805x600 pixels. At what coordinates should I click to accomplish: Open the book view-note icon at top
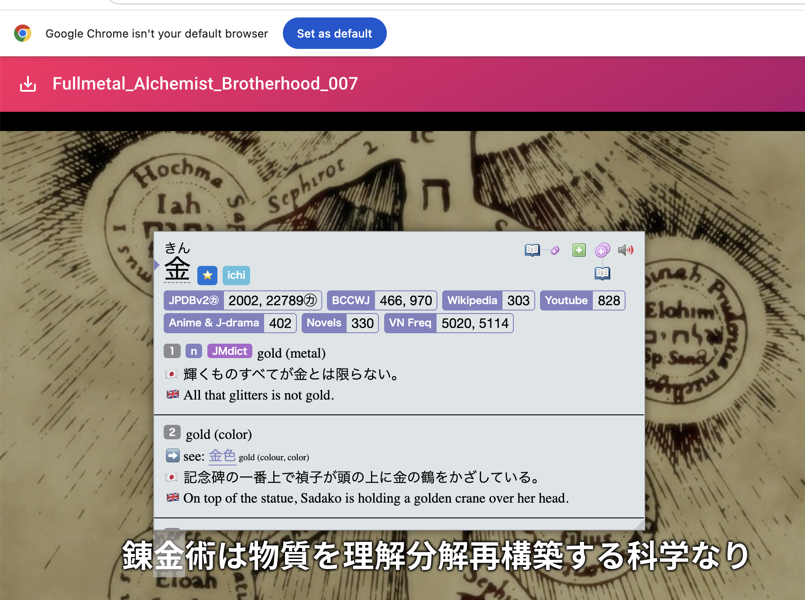coord(532,250)
